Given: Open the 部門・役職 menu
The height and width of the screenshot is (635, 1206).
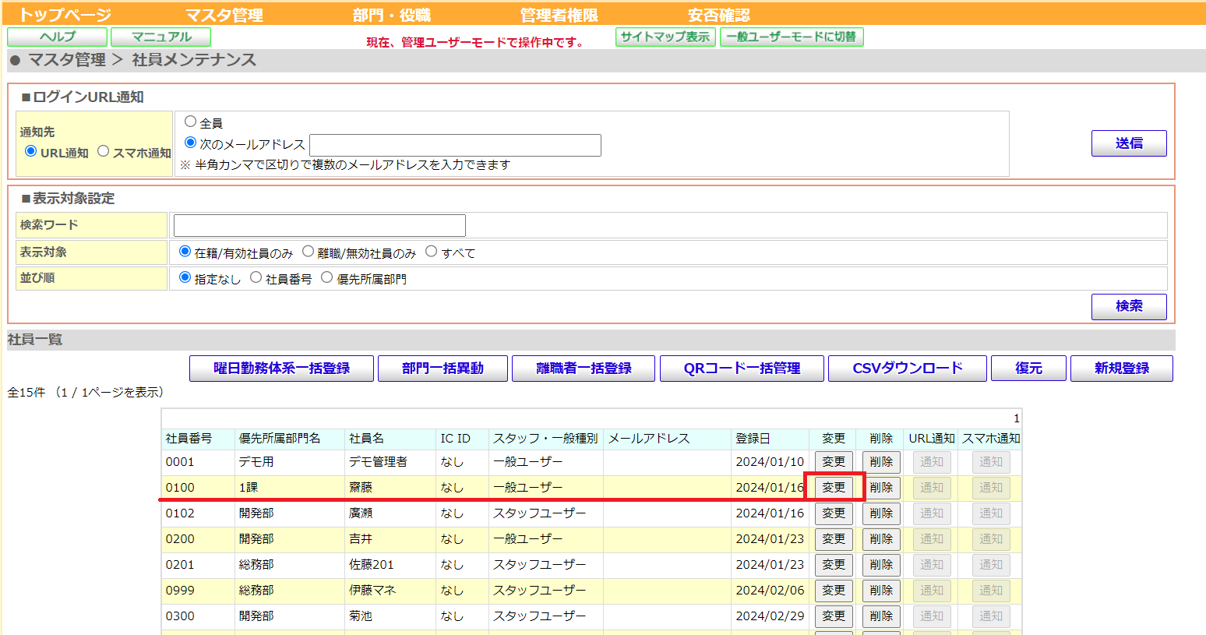Looking at the screenshot, I should coord(392,15).
